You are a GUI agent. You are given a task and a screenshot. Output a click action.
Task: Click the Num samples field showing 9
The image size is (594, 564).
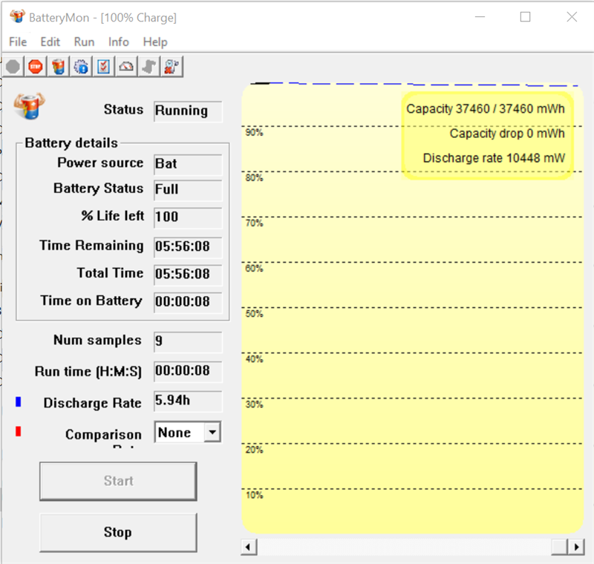point(188,341)
